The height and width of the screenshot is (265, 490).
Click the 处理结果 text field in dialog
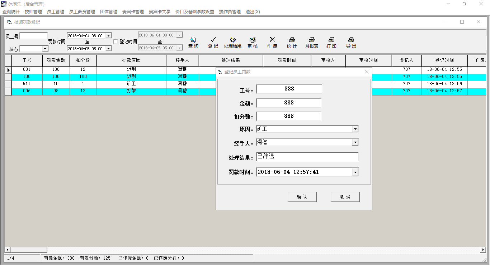click(307, 157)
